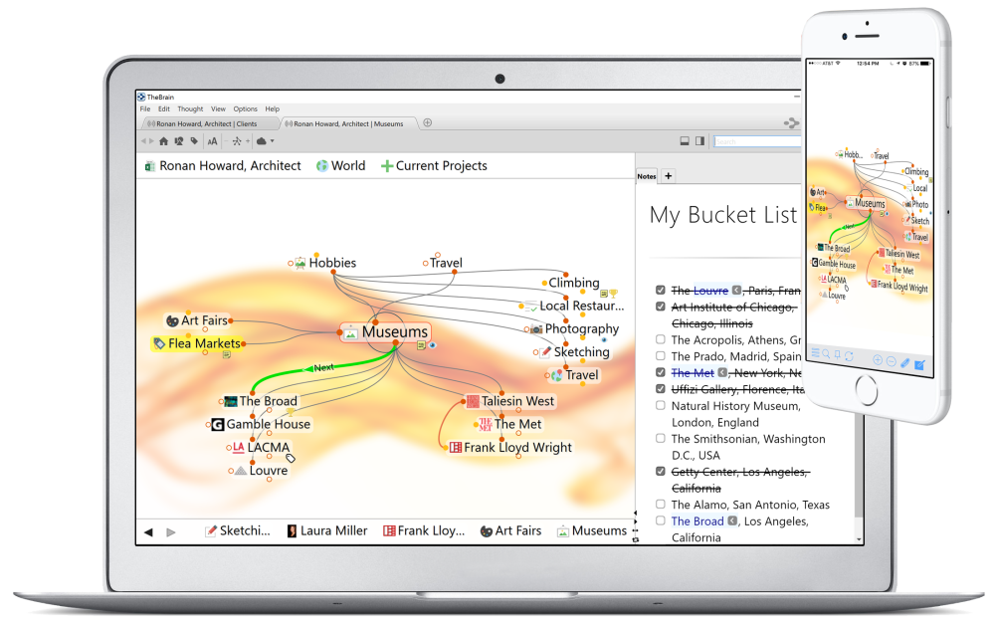
Task: Select the Climbing thought
Action: 574,283
